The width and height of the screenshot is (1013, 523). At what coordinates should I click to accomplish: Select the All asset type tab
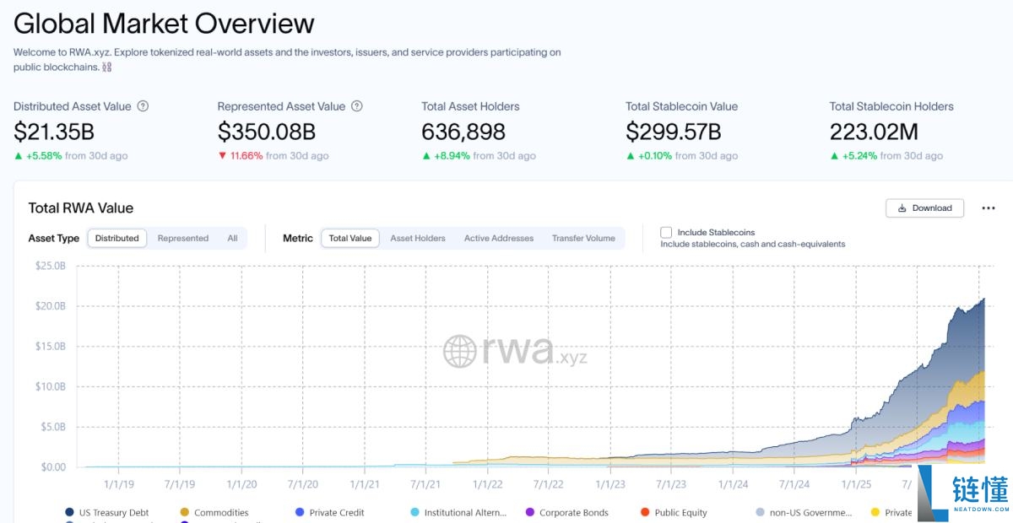click(x=232, y=238)
